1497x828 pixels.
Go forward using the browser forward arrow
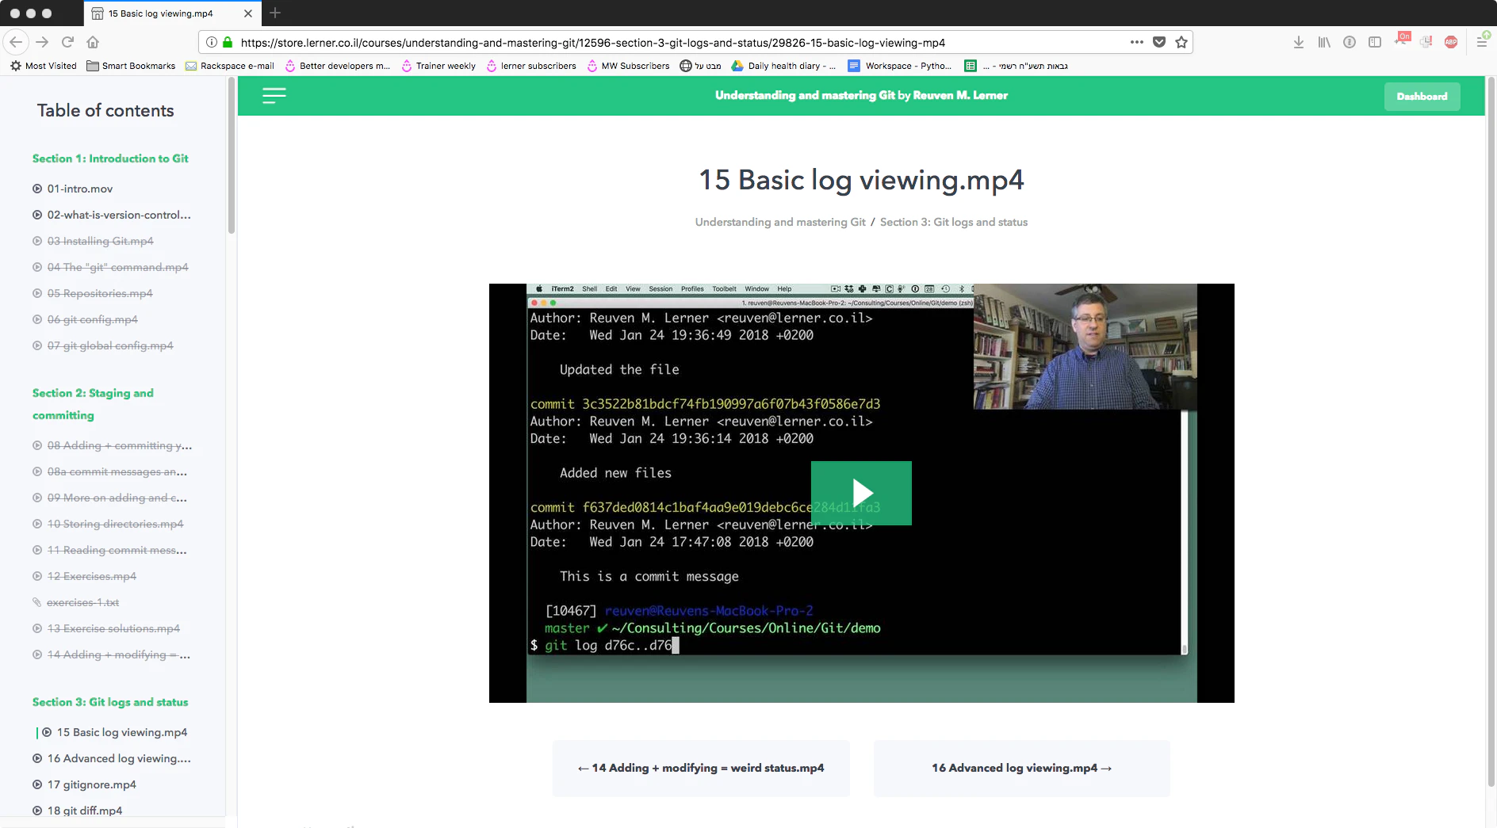(x=42, y=42)
